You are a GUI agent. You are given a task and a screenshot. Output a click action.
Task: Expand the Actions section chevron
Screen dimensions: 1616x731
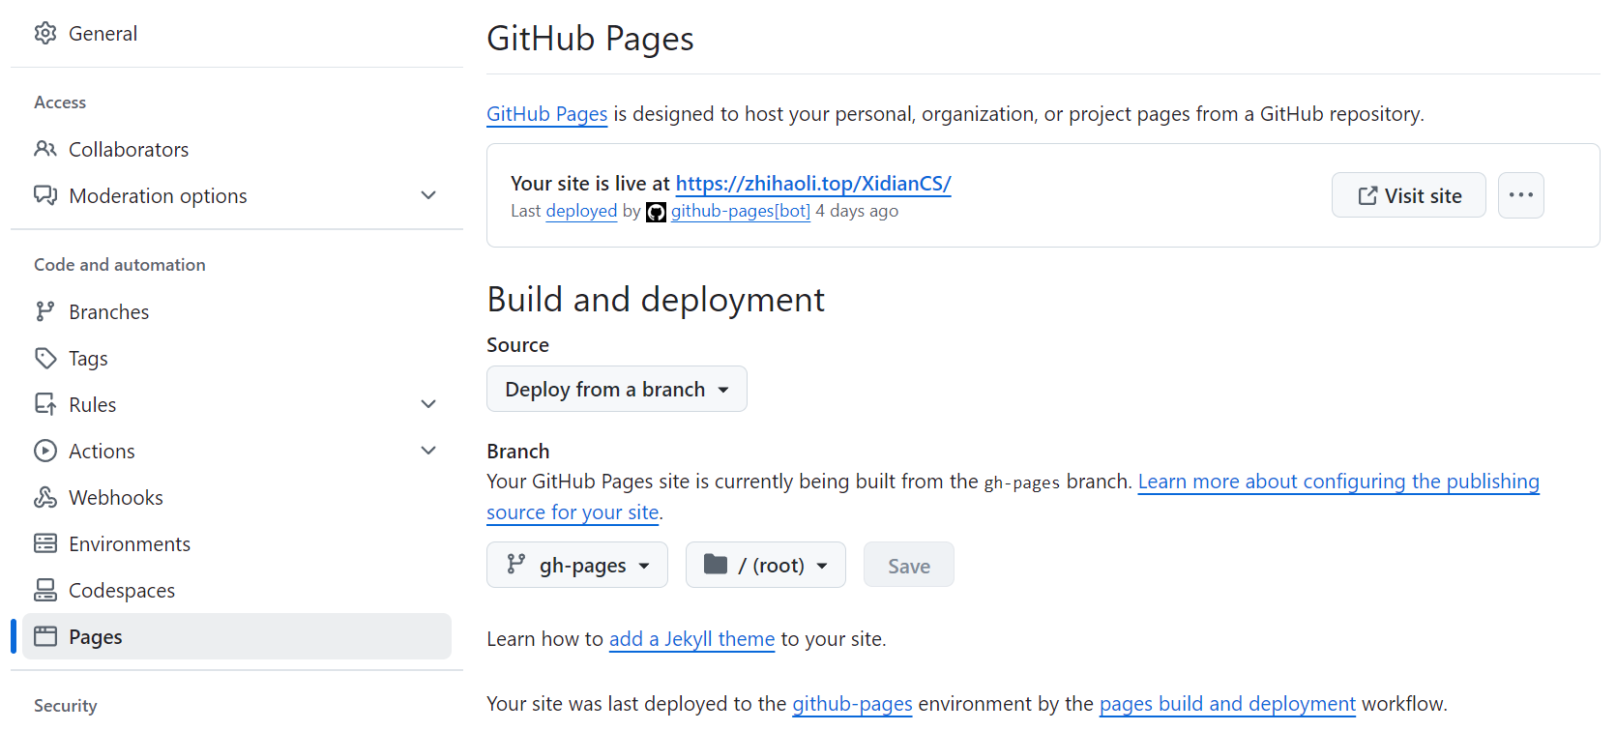click(x=428, y=451)
